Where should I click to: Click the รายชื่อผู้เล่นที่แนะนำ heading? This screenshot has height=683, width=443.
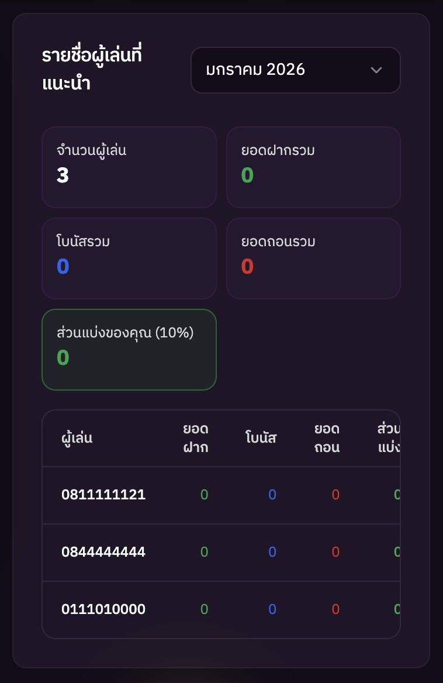(x=92, y=70)
